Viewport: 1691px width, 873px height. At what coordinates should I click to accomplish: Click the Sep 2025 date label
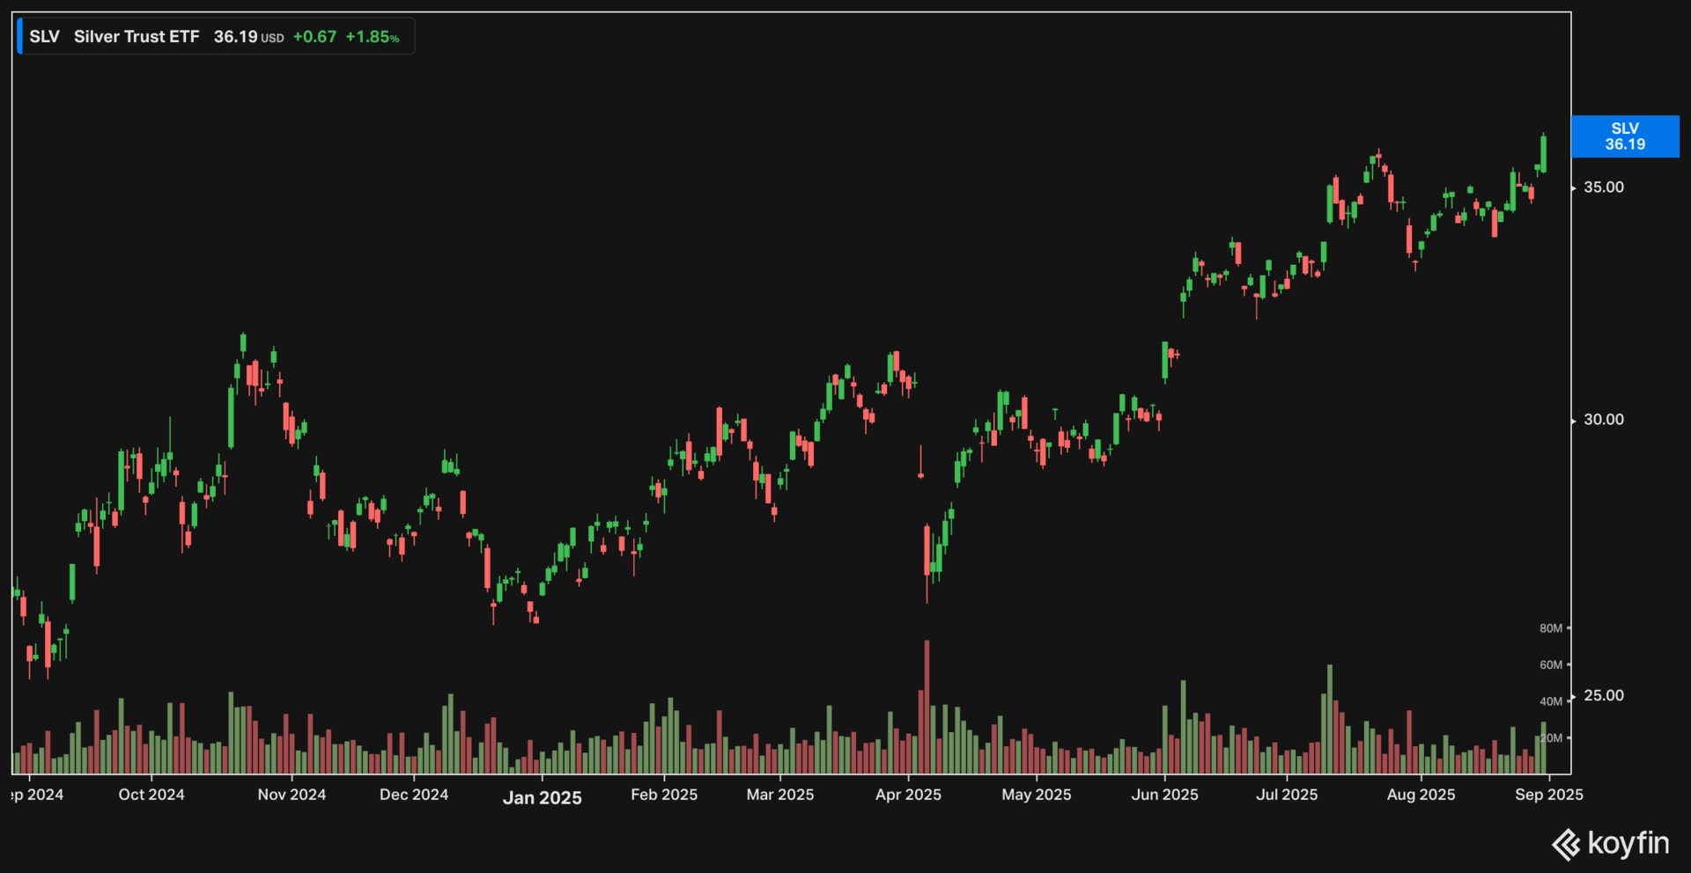tap(1549, 795)
